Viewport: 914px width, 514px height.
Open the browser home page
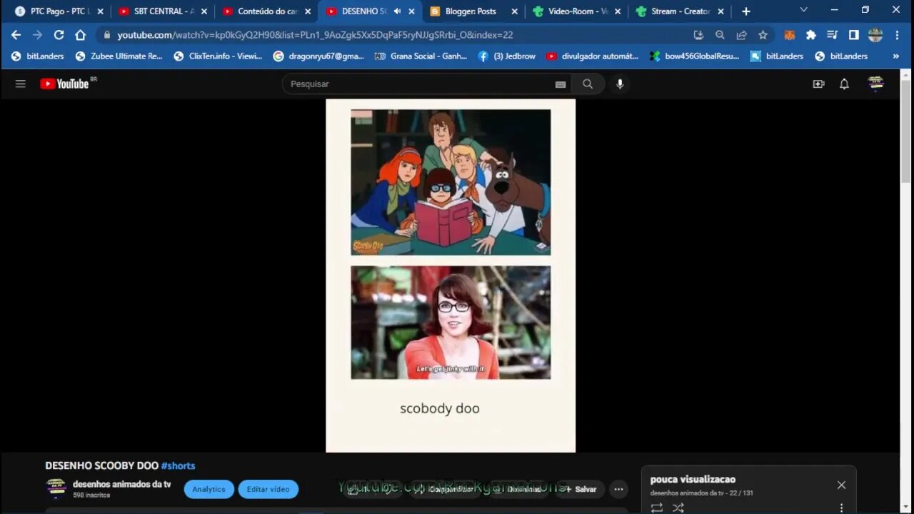[80, 35]
